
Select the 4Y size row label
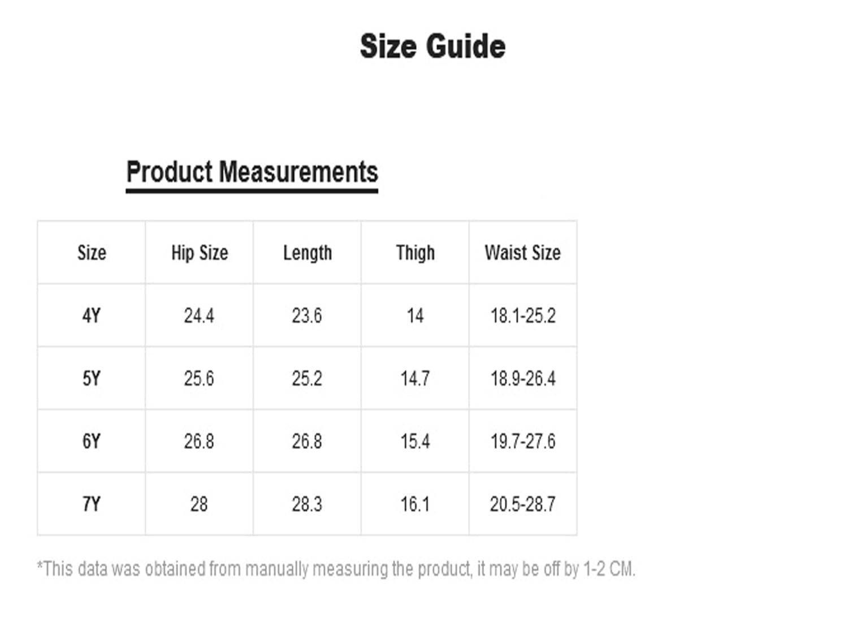coord(92,316)
